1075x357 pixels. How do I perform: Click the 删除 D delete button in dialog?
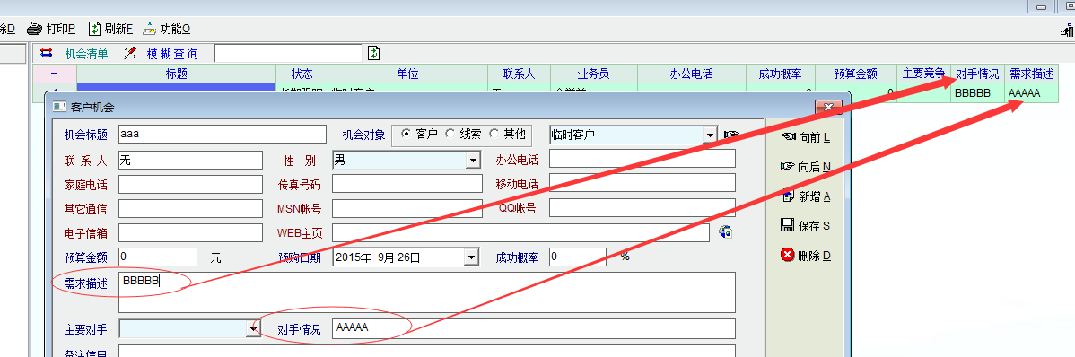(806, 256)
